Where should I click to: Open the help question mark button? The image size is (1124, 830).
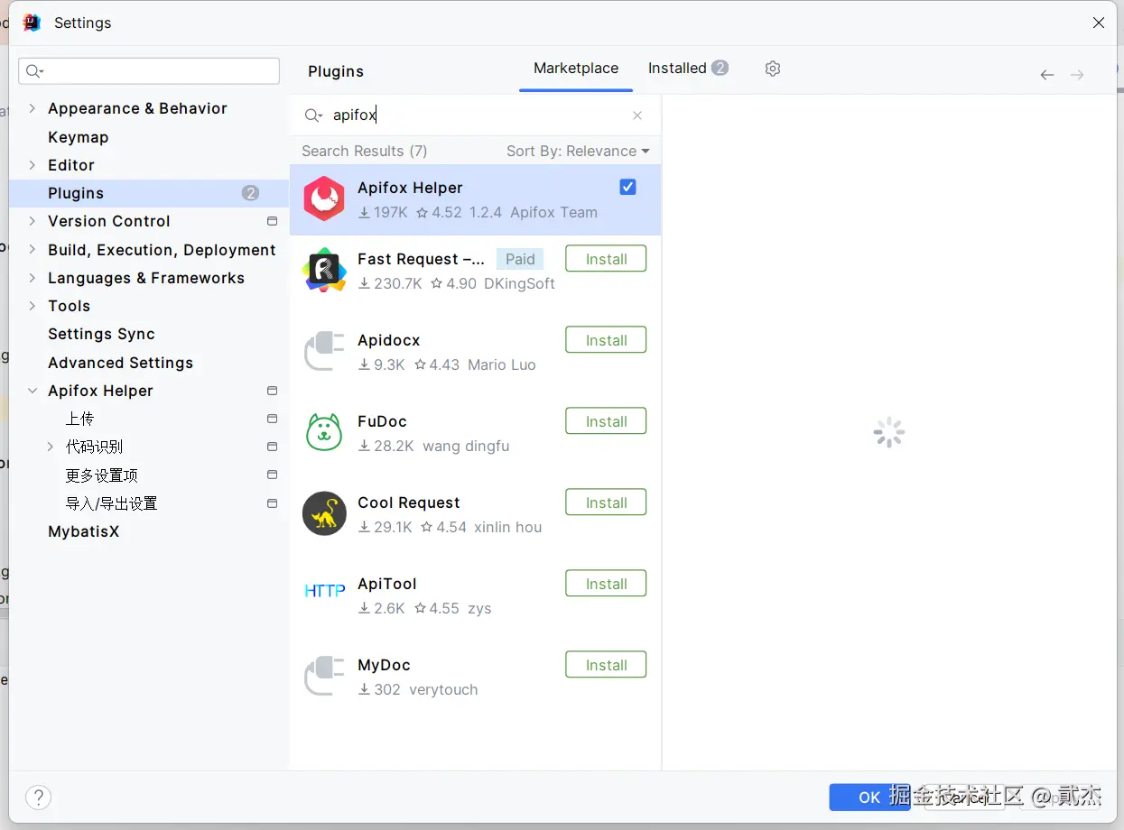[x=38, y=797]
